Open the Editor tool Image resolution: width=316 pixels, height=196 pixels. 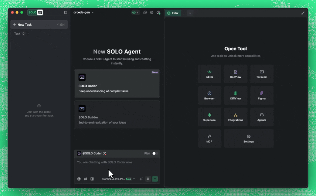(x=209, y=74)
